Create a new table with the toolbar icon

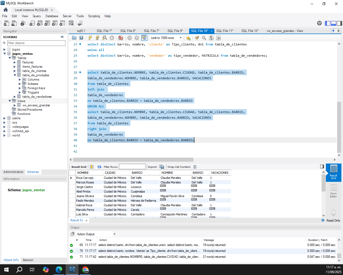pyautogui.click(x=40, y=23)
